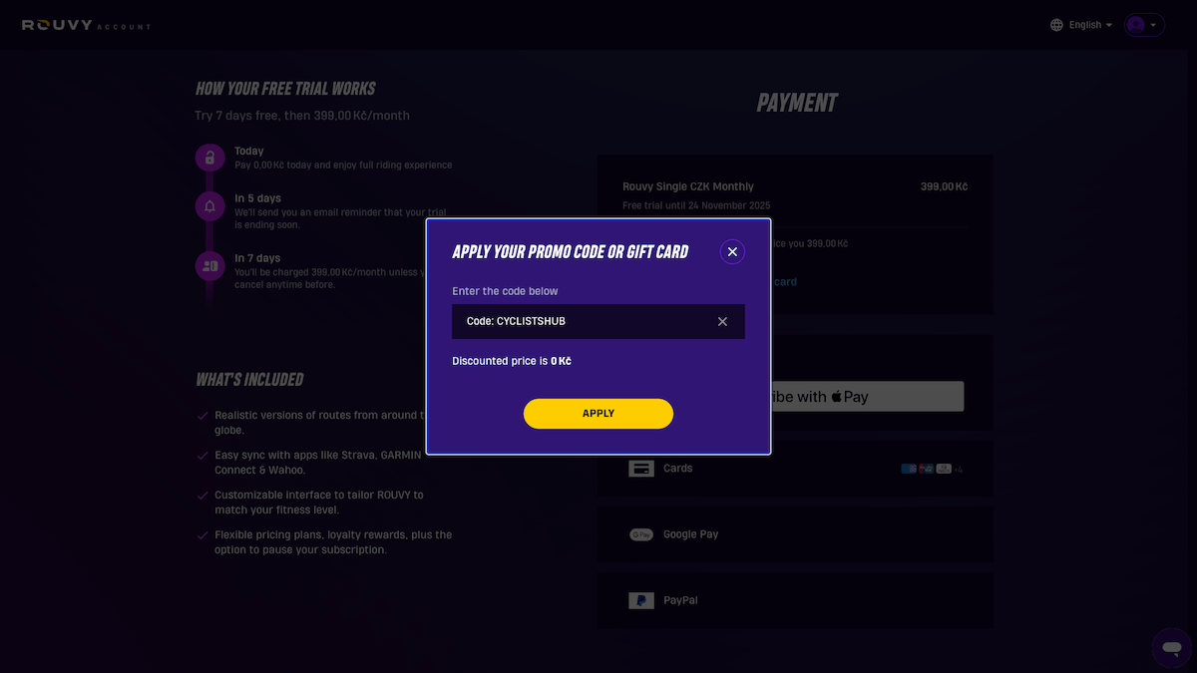Click the lock icon for Today step
1197x673 pixels.
tap(209, 157)
